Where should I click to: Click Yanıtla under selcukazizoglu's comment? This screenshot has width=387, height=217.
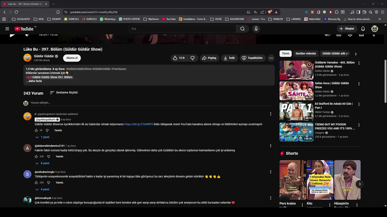(60, 183)
